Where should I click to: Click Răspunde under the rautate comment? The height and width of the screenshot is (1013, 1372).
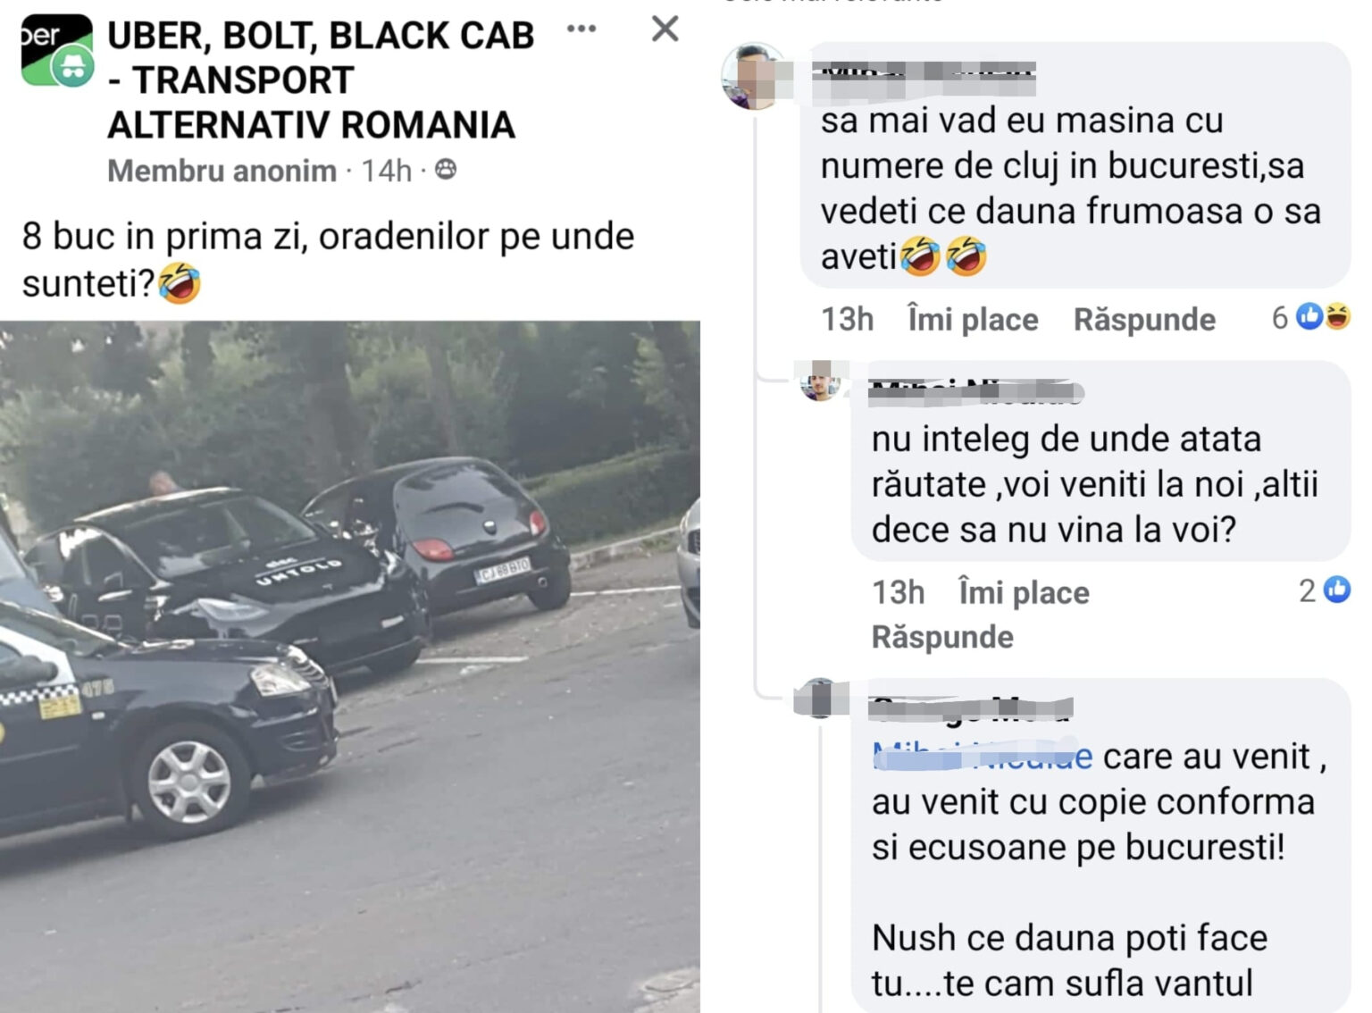[942, 637]
